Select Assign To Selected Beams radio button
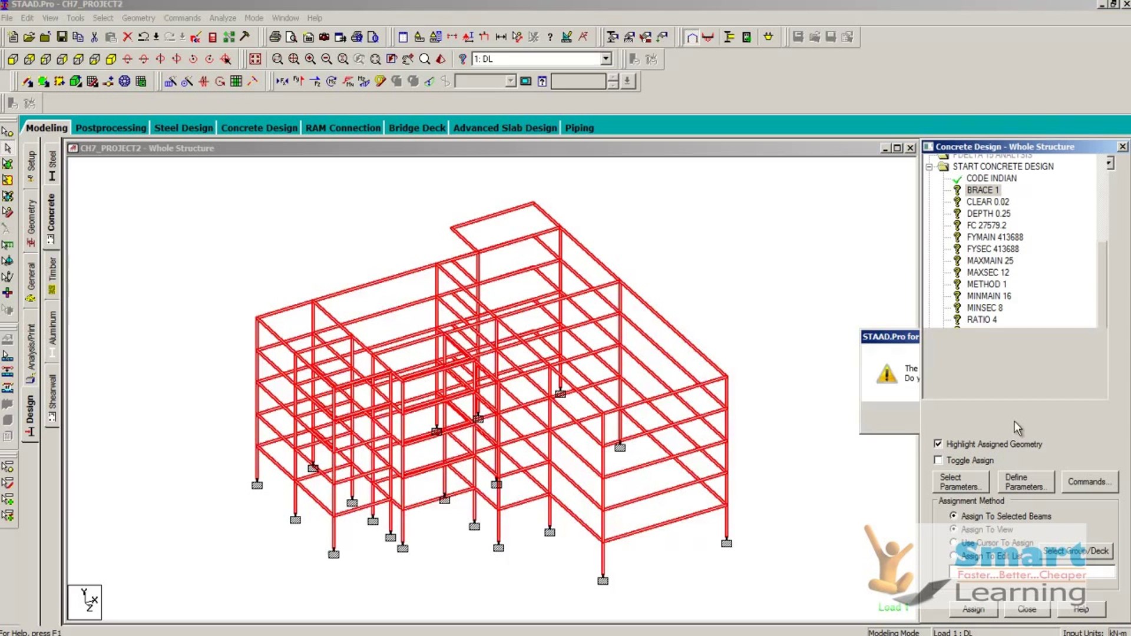This screenshot has width=1131, height=636. tap(953, 516)
